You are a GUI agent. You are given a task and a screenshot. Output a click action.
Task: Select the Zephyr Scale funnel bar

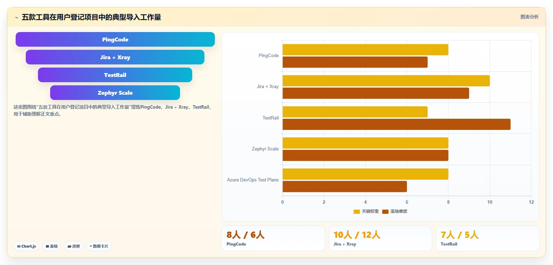click(x=115, y=93)
